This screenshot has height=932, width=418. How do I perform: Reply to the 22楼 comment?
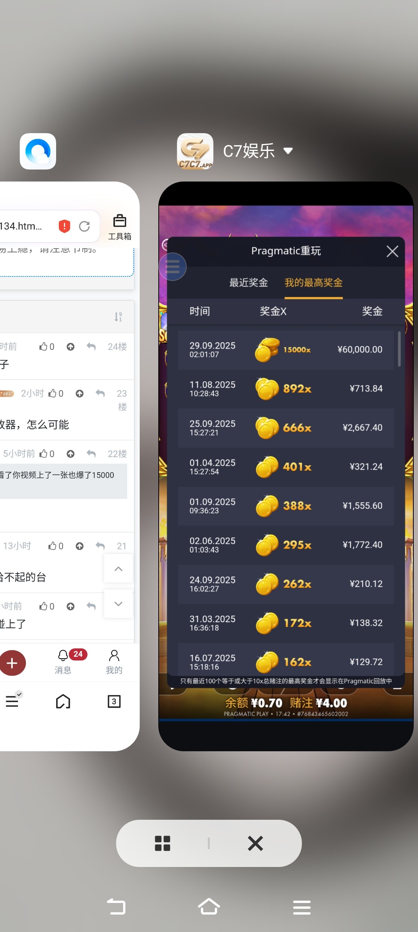point(91,454)
